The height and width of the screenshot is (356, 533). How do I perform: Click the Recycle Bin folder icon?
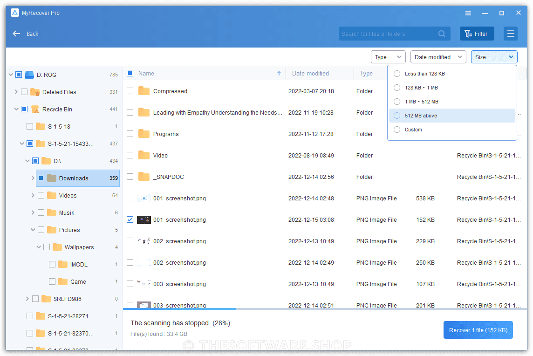tap(35, 110)
